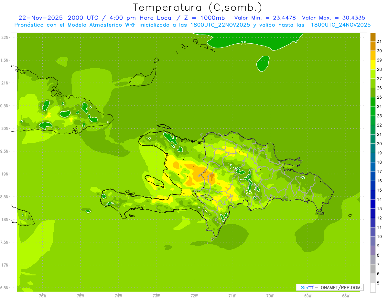Image resolution: width=388 pixels, height=300 pixels.
Task: Click the "72W" longitude label
Action: tap(194, 295)
